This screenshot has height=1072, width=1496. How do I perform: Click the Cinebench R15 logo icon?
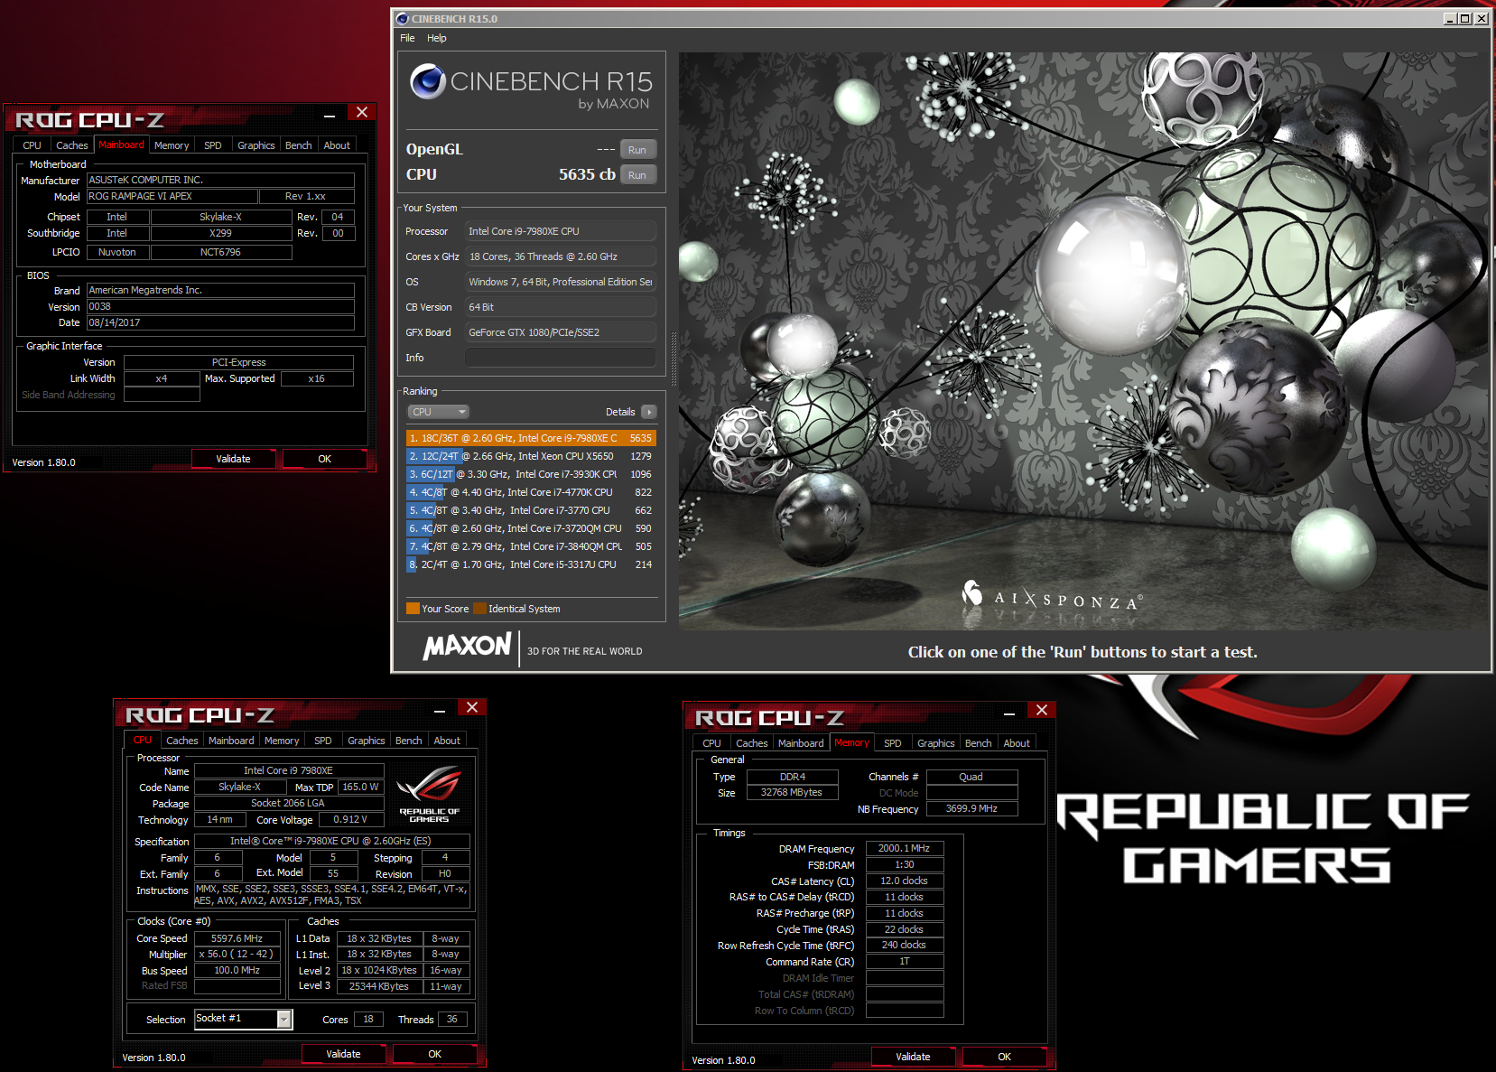(x=428, y=81)
